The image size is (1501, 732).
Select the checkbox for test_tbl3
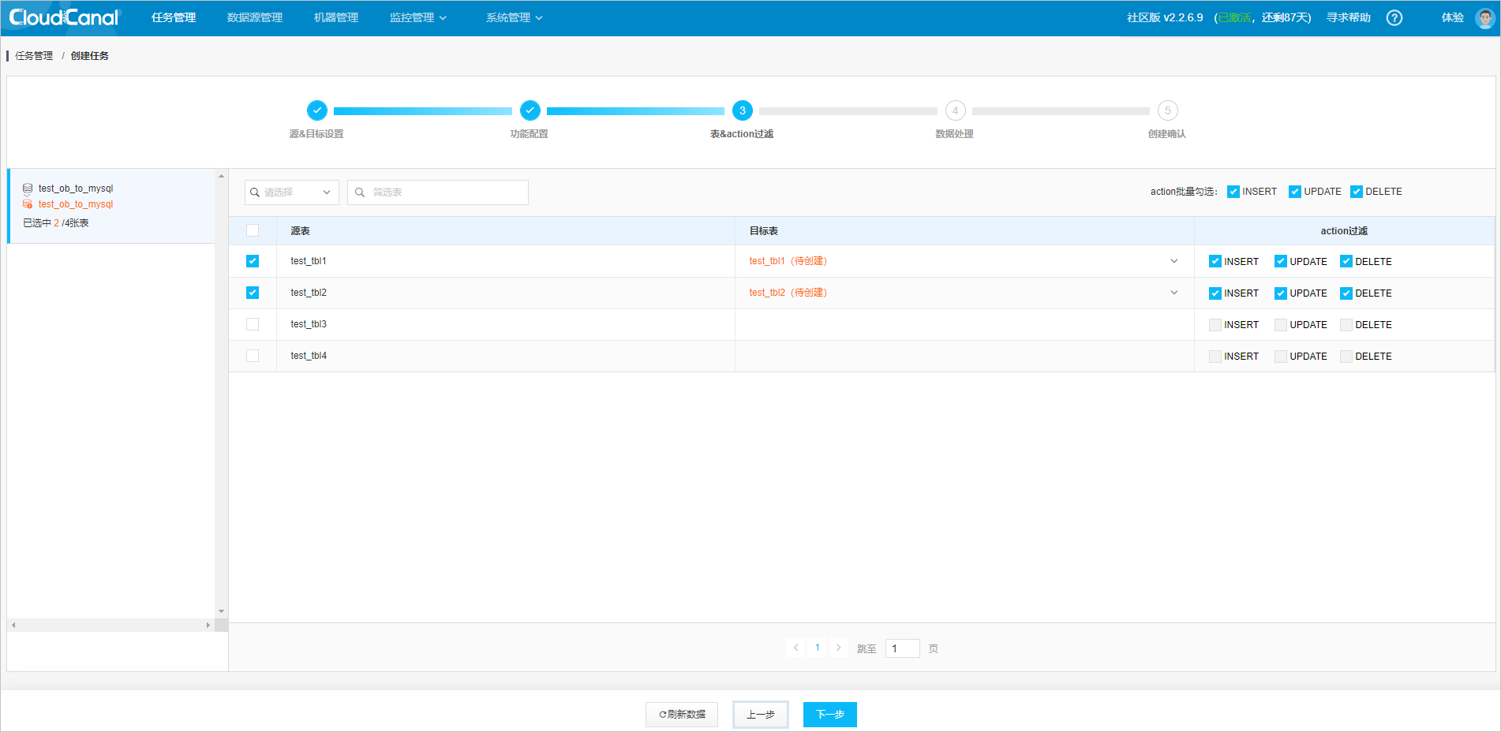(253, 324)
